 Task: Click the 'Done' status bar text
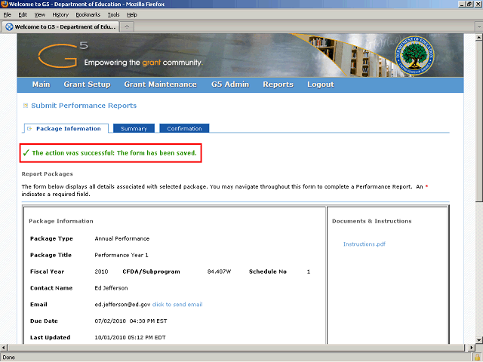pyautogui.click(x=8, y=357)
